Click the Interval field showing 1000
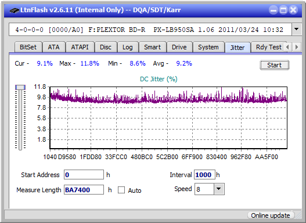Viewport: 306px width, 223px height. coord(204,175)
